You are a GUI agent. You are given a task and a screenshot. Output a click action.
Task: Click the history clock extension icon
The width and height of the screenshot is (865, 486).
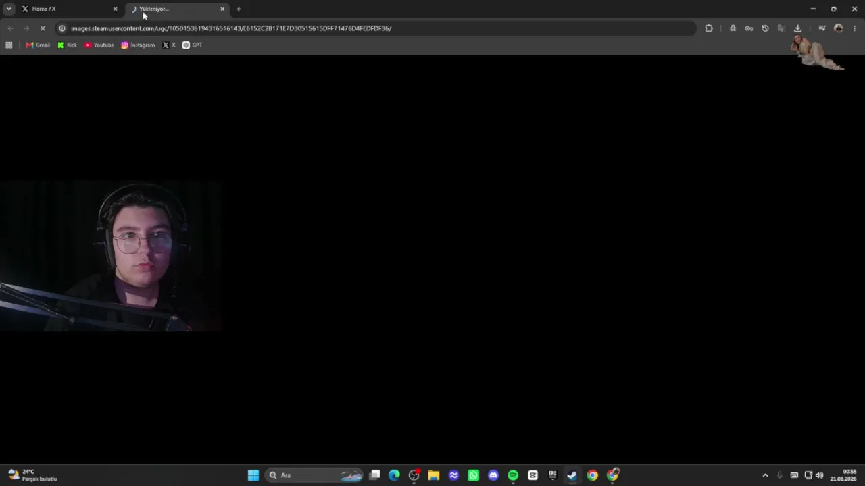pyautogui.click(x=765, y=28)
